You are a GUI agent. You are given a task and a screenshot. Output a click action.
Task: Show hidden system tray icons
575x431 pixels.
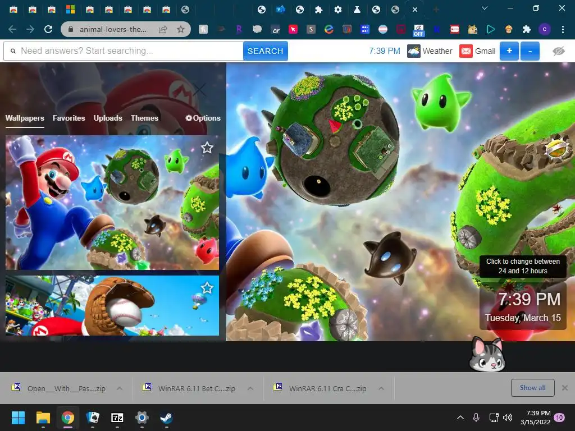460,418
